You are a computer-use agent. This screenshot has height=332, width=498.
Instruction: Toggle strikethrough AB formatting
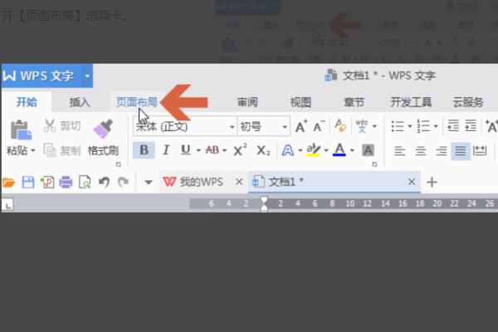coord(212,150)
